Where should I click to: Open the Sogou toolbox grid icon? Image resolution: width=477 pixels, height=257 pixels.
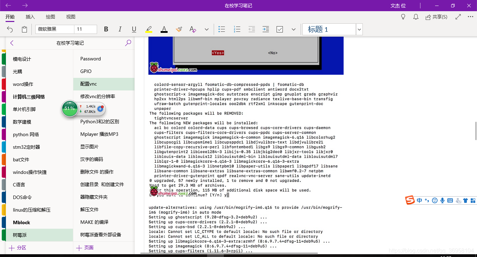(473, 200)
